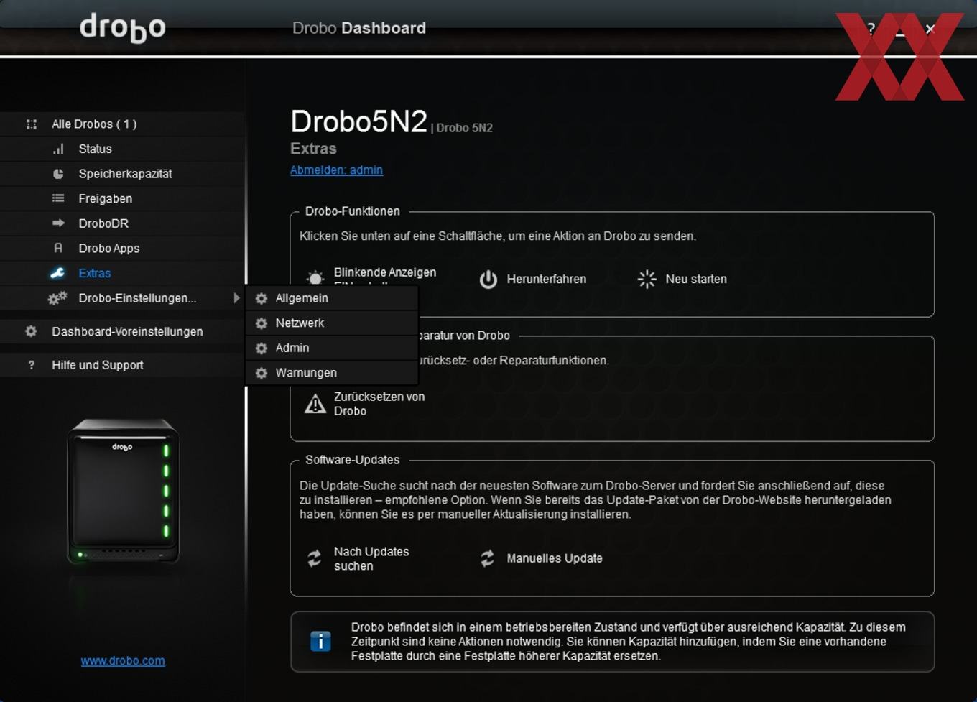977x702 pixels.
Task: Click Zurücksetzen von Drobo
Action: [x=365, y=404]
